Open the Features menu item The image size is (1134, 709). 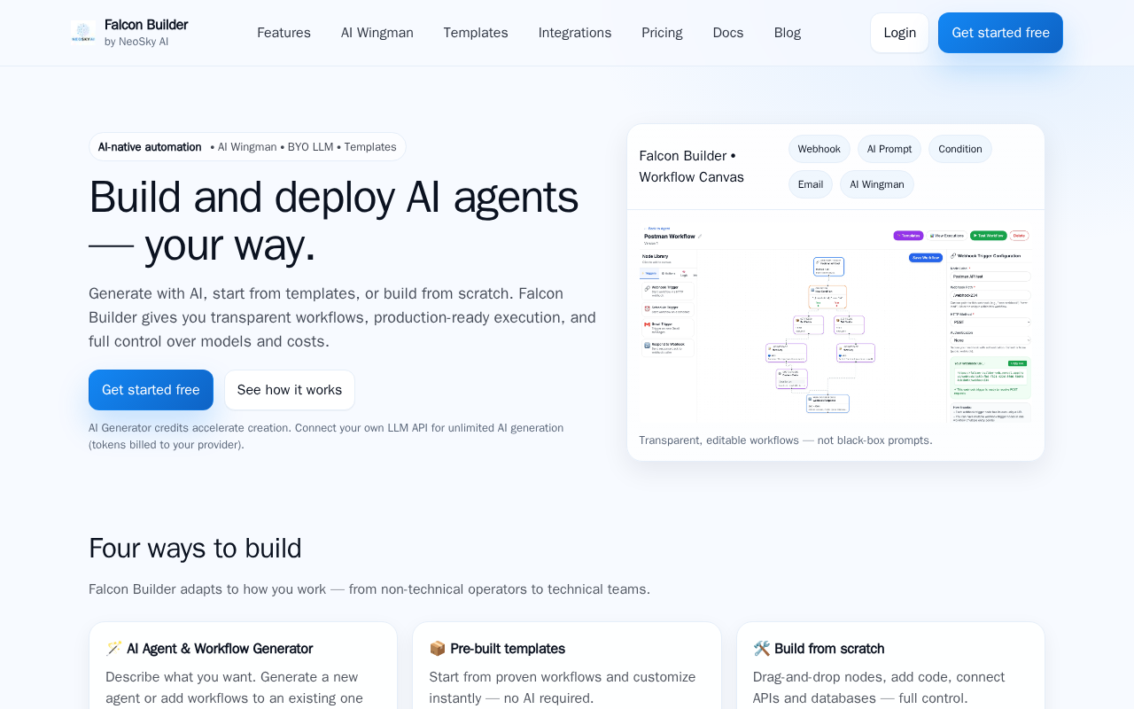click(x=283, y=33)
